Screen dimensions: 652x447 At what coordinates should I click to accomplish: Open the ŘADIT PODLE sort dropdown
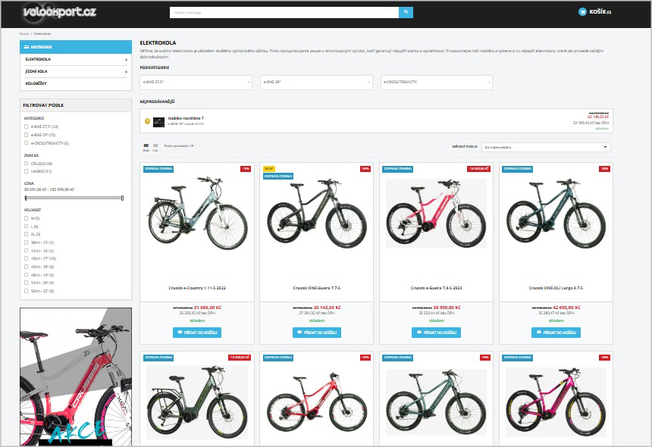pos(546,147)
